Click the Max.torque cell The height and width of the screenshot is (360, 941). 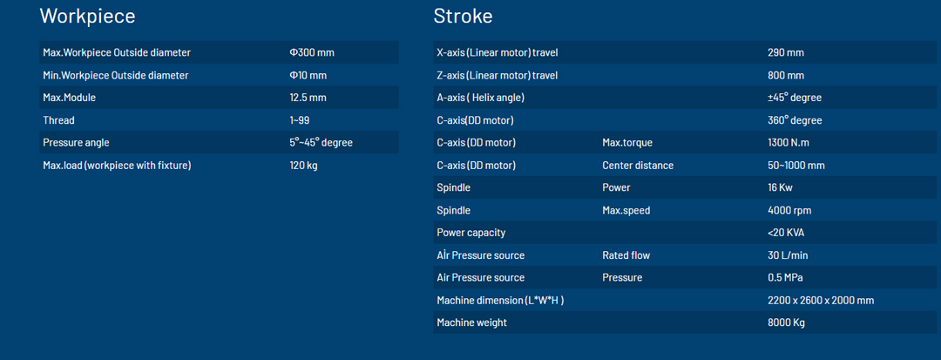(x=627, y=142)
